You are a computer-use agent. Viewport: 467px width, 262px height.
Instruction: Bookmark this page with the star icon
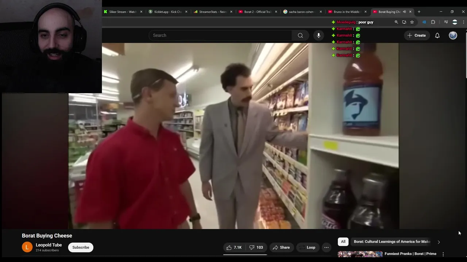pos(412,22)
